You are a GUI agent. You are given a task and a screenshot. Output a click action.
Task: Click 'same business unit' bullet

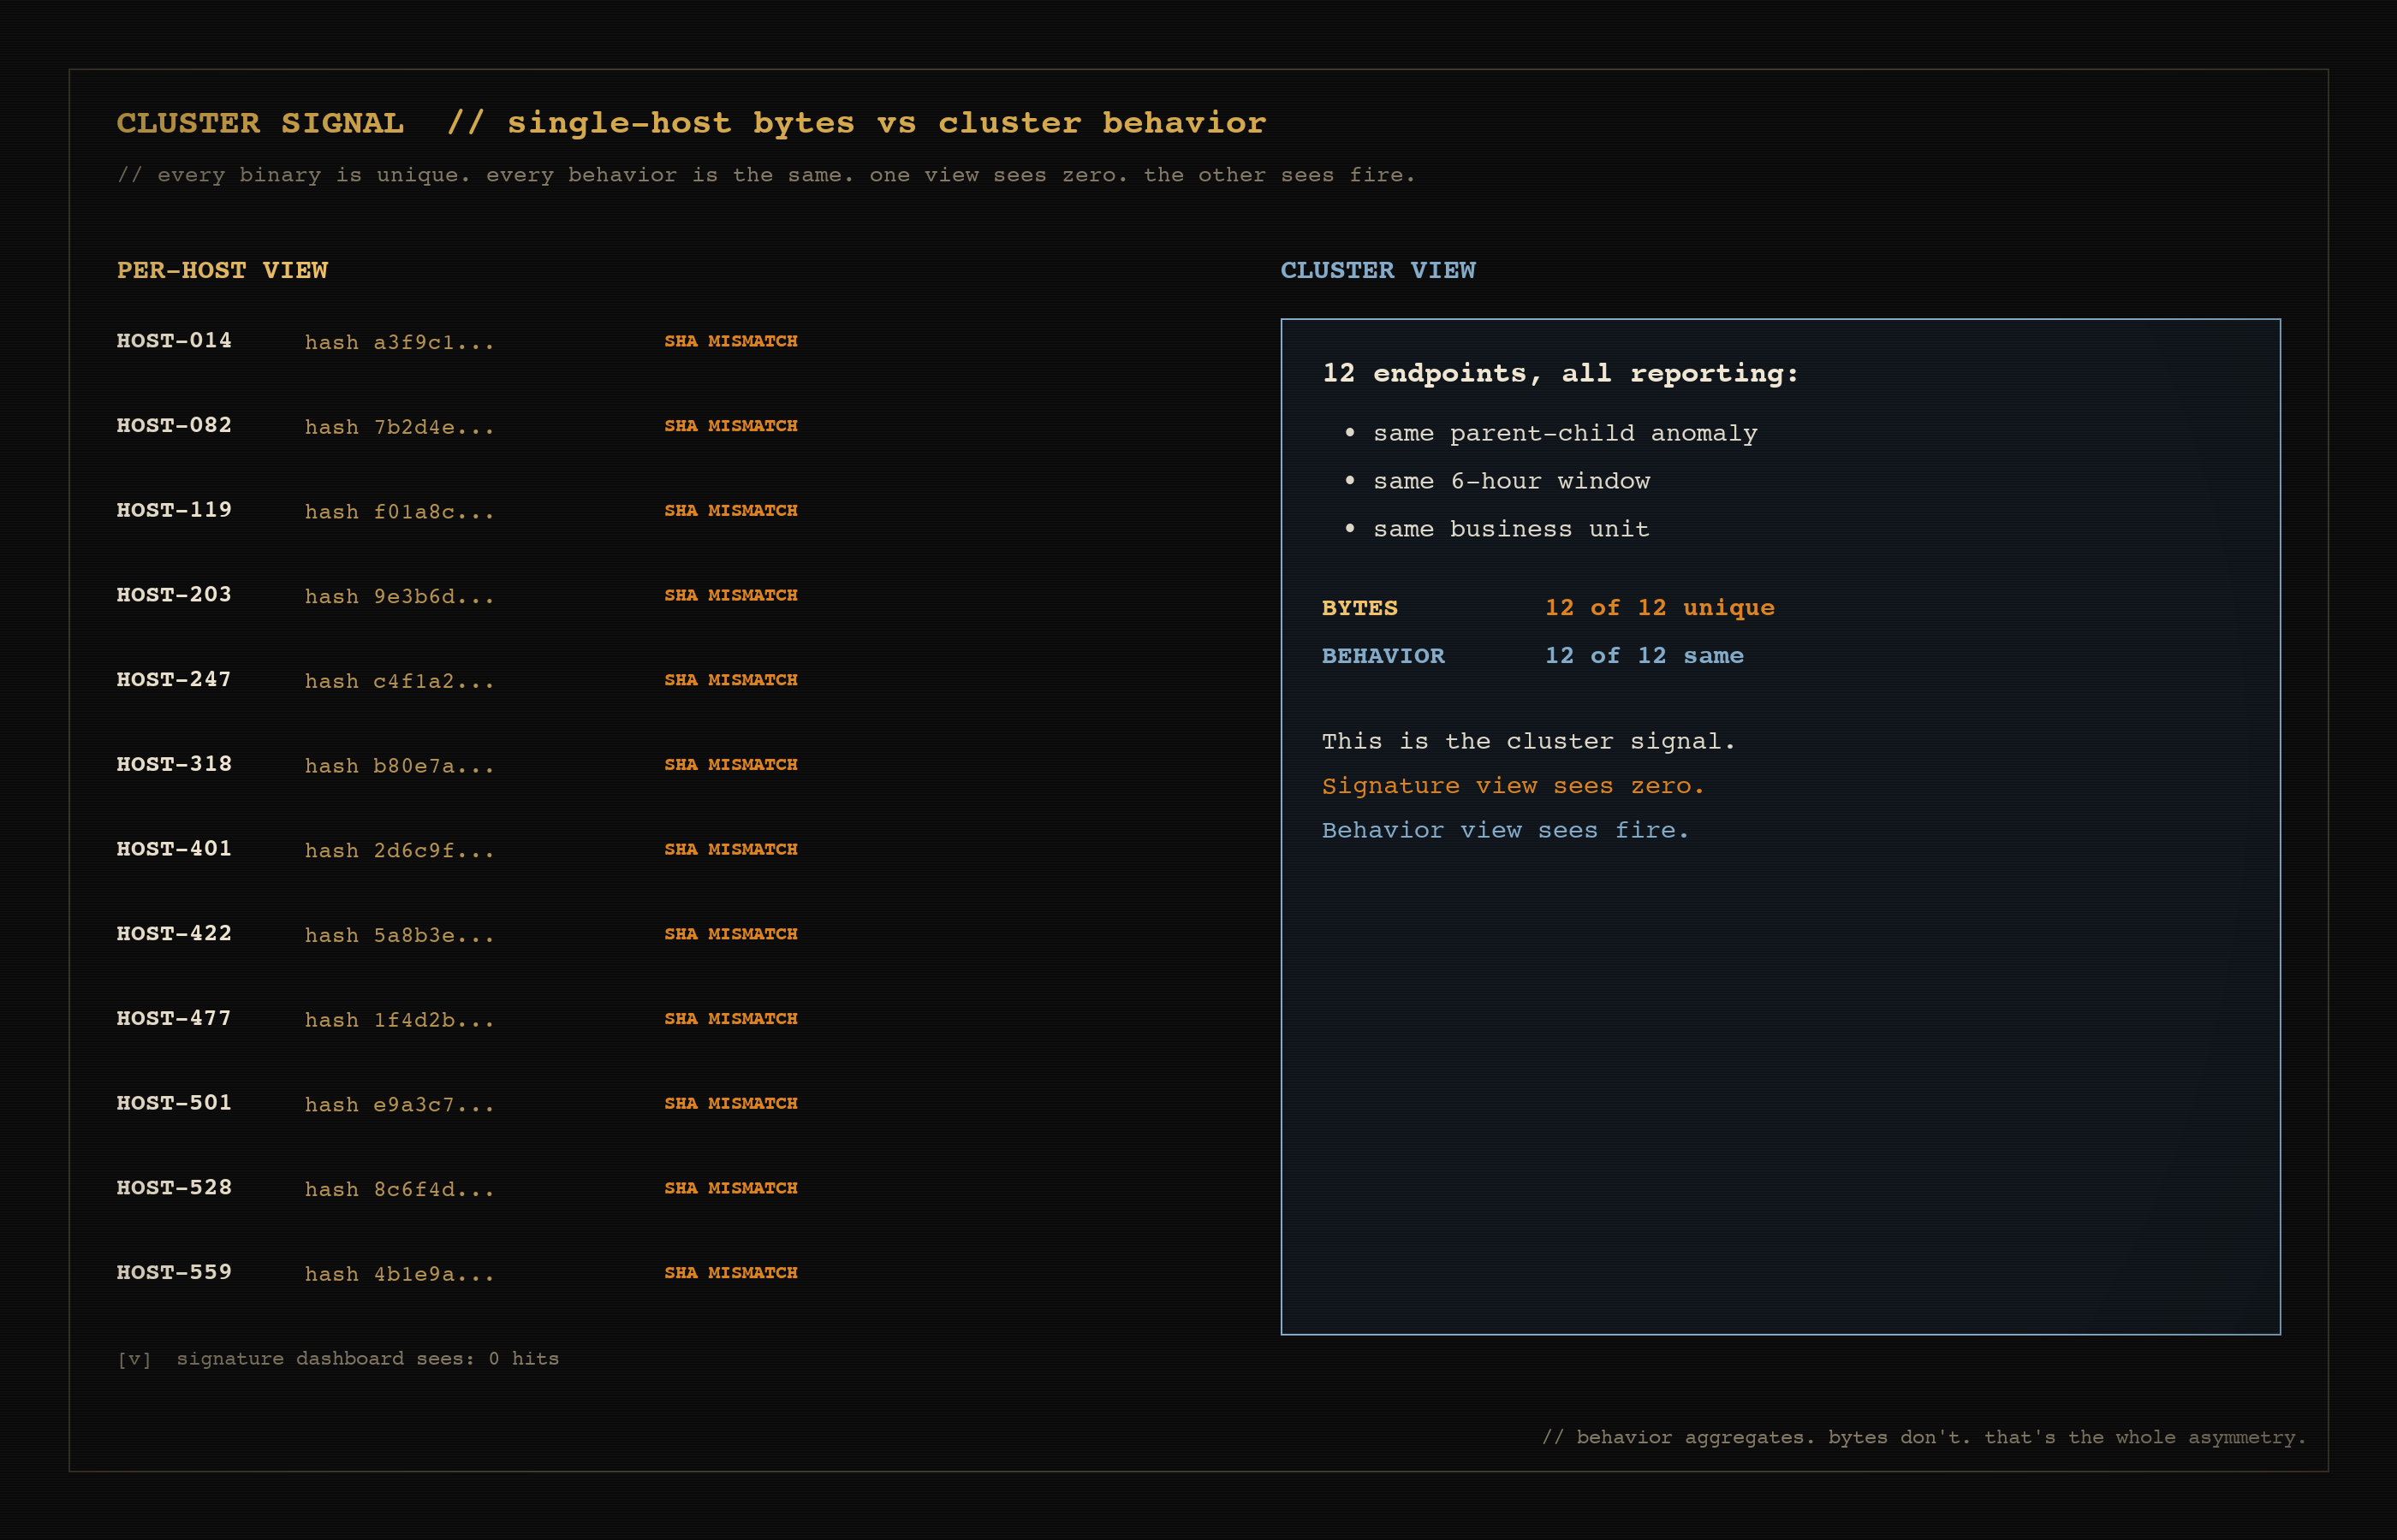pyautogui.click(x=1511, y=530)
